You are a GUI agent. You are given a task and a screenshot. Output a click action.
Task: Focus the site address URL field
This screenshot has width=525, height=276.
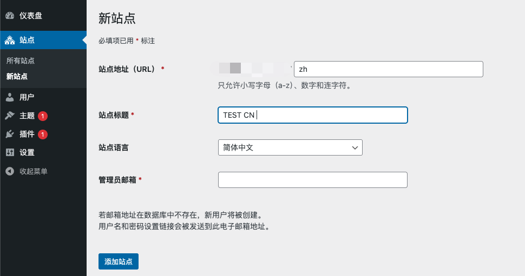coord(388,69)
